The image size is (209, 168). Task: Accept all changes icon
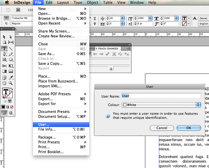[120, 54]
